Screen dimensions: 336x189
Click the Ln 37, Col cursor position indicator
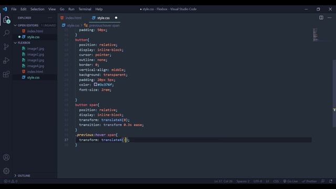click(223, 181)
